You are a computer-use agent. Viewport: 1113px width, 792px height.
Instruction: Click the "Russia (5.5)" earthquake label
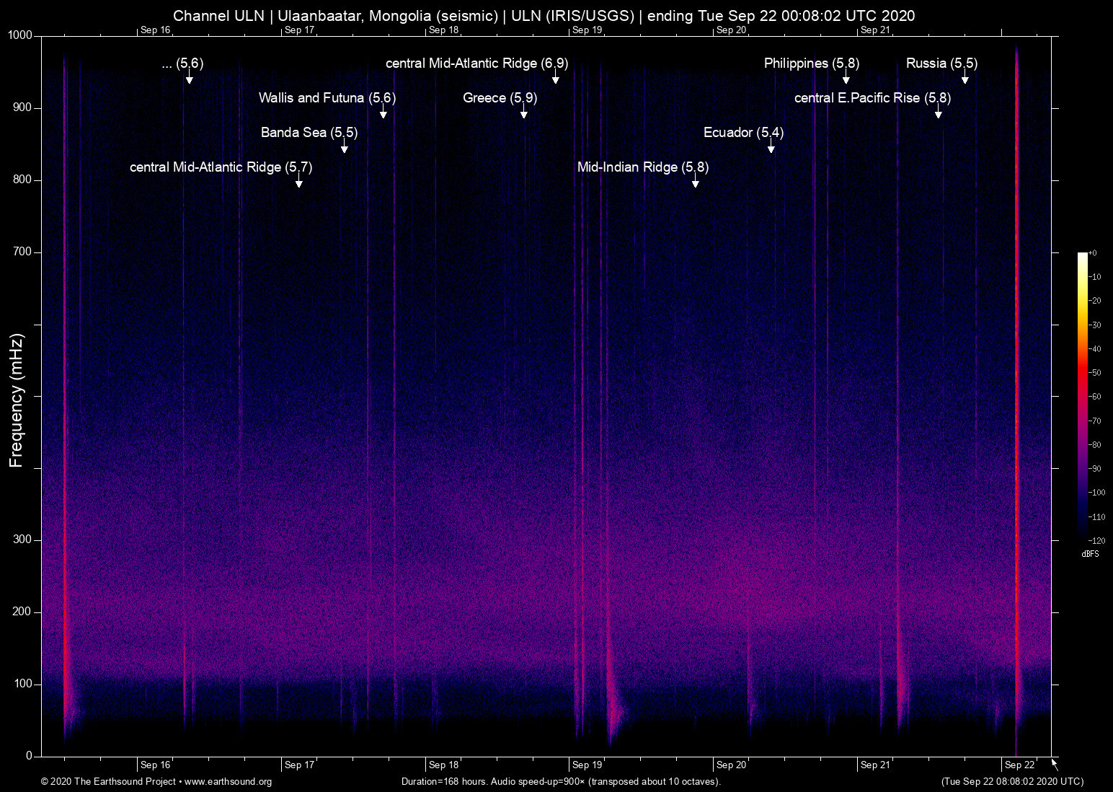point(942,63)
